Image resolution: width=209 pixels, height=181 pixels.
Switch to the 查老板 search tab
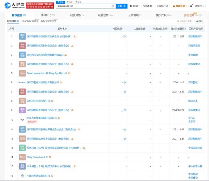click(x=69, y=2)
